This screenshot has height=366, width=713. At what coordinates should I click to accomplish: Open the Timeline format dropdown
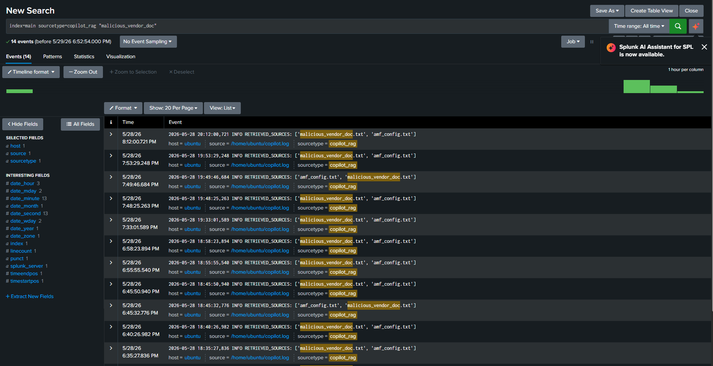click(x=31, y=72)
